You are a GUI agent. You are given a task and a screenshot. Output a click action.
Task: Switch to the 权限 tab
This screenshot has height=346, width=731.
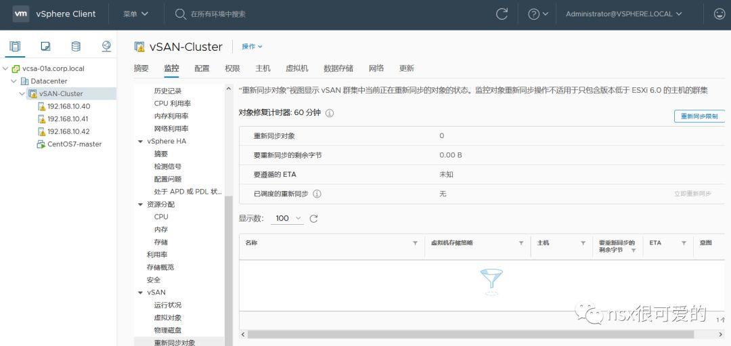232,68
